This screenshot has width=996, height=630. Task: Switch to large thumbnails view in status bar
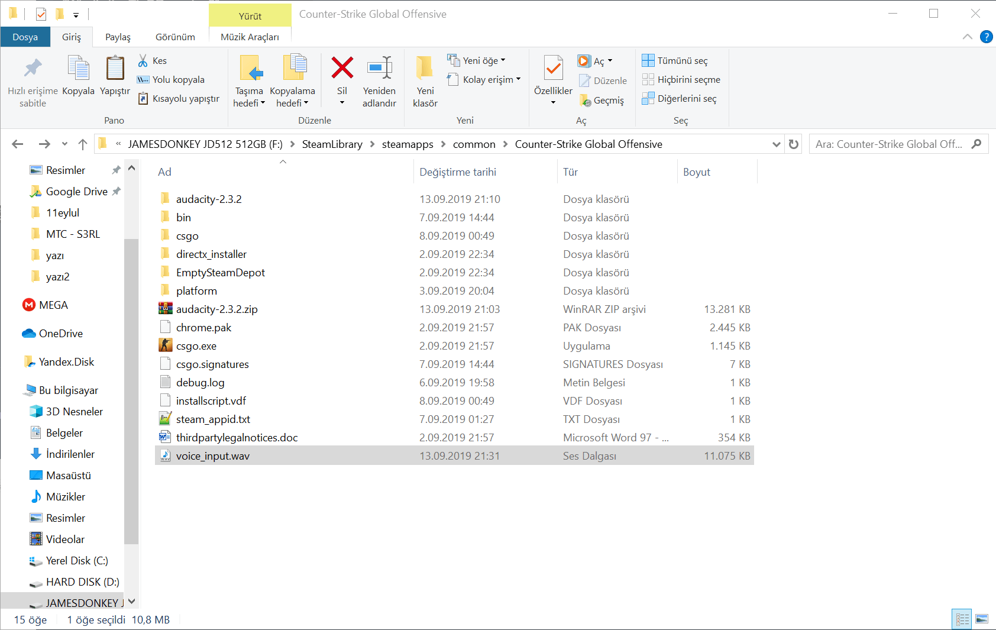(x=982, y=619)
